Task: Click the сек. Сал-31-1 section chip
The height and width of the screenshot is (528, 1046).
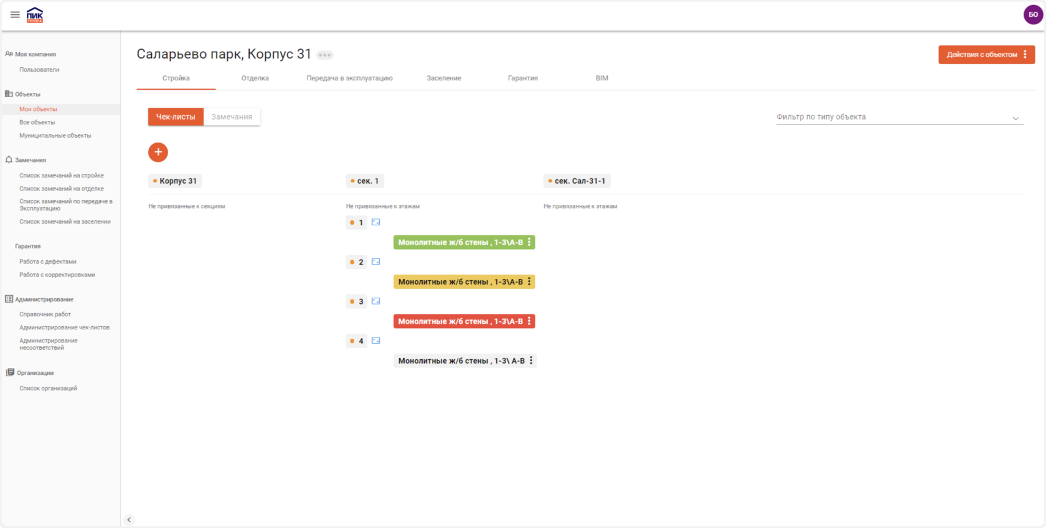Action: (x=577, y=181)
